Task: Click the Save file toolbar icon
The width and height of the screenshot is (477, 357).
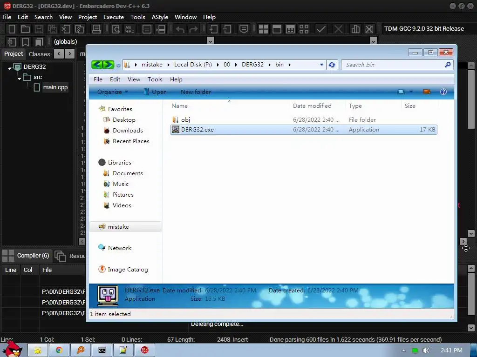Action: pyautogui.click(x=39, y=29)
